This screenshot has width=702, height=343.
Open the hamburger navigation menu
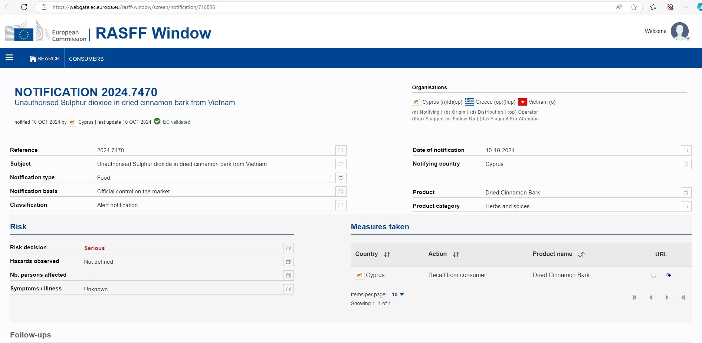point(9,57)
